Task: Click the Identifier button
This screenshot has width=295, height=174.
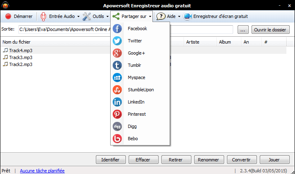Action: click(111, 160)
